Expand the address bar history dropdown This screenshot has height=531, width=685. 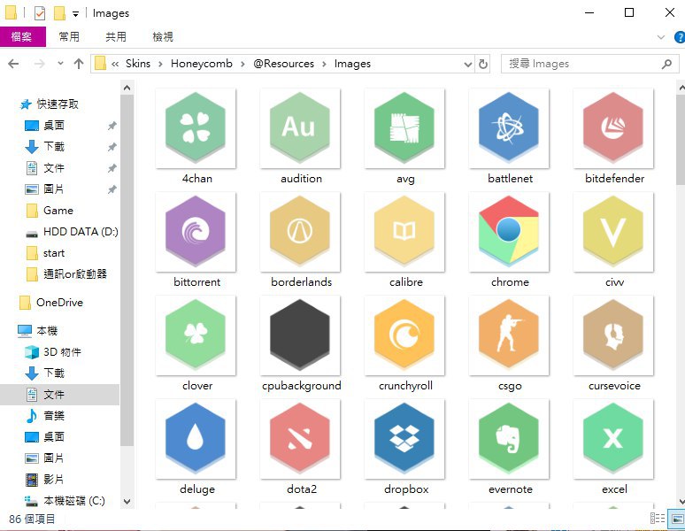pyautogui.click(x=468, y=65)
